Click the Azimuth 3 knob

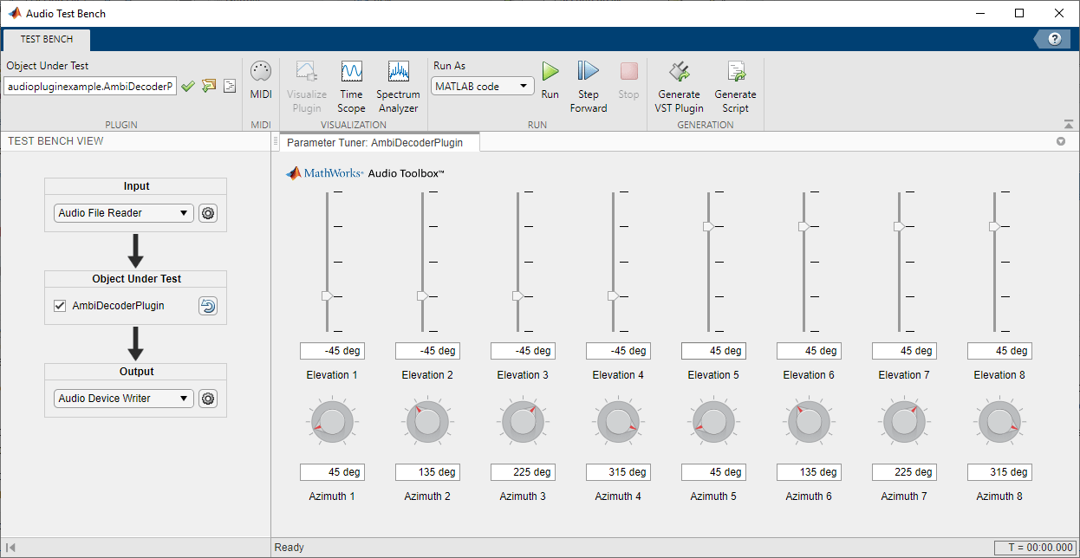click(x=523, y=423)
